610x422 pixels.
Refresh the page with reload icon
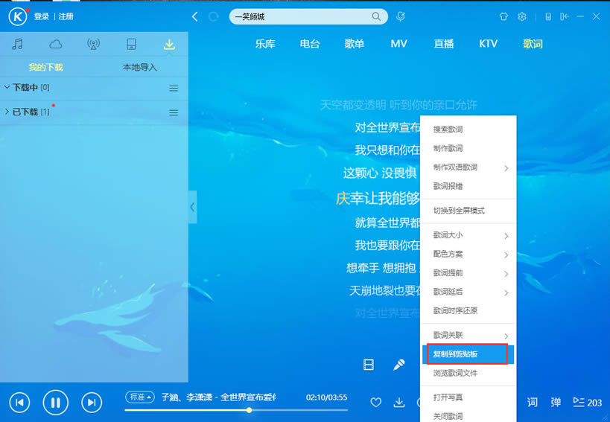[213, 16]
